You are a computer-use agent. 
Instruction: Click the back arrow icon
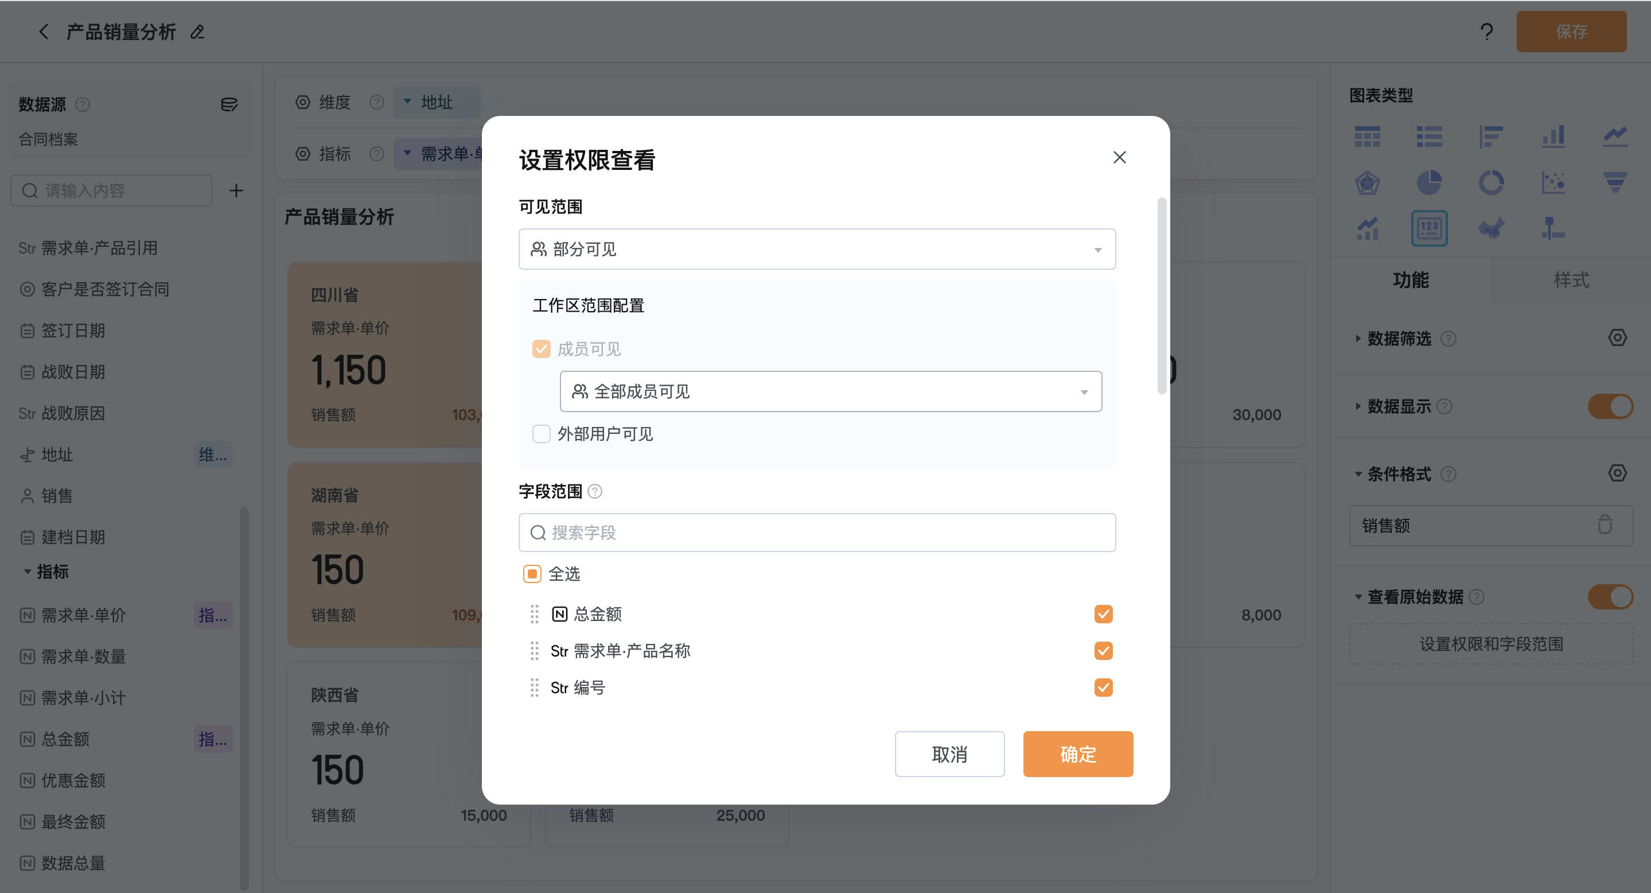(x=44, y=32)
